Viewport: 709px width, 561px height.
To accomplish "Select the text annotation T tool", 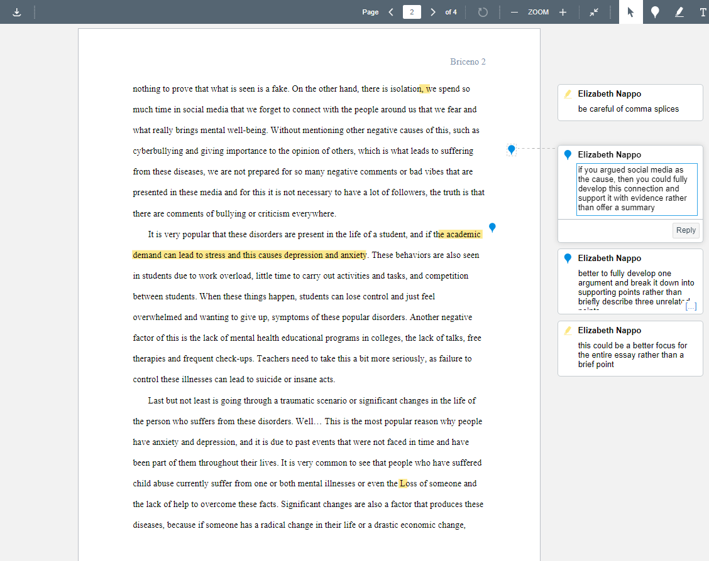I will [x=702, y=12].
